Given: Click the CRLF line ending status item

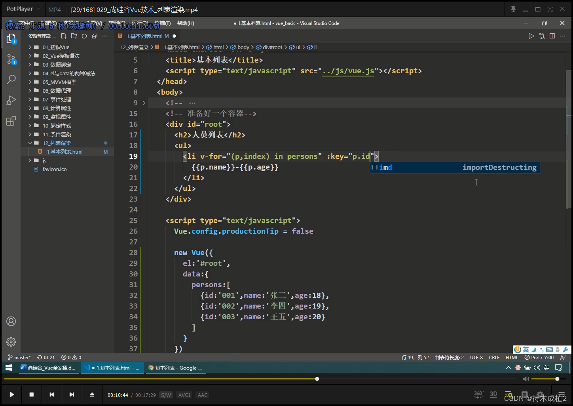Looking at the screenshot, I should coord(494,357).
